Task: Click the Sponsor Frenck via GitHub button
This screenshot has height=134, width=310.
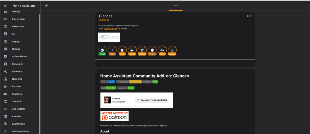Action: coord(152,100)
